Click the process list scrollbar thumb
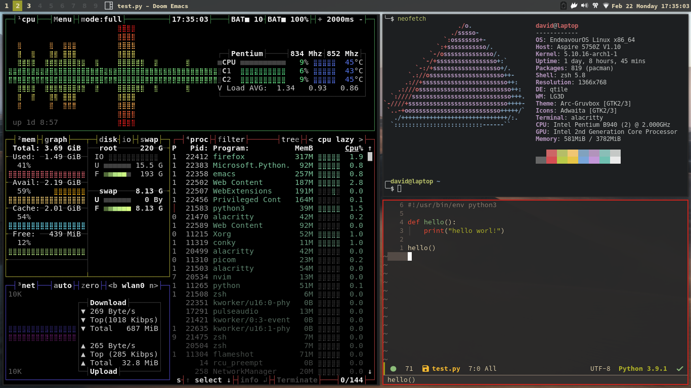 [370, 157]
